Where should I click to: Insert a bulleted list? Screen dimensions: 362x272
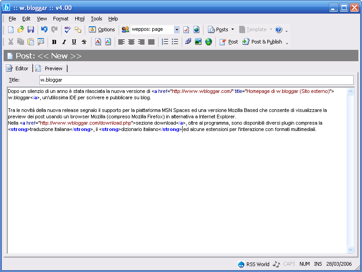pos(175,42)
